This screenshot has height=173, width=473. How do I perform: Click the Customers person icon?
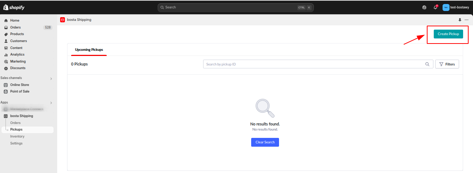point(6,41)
